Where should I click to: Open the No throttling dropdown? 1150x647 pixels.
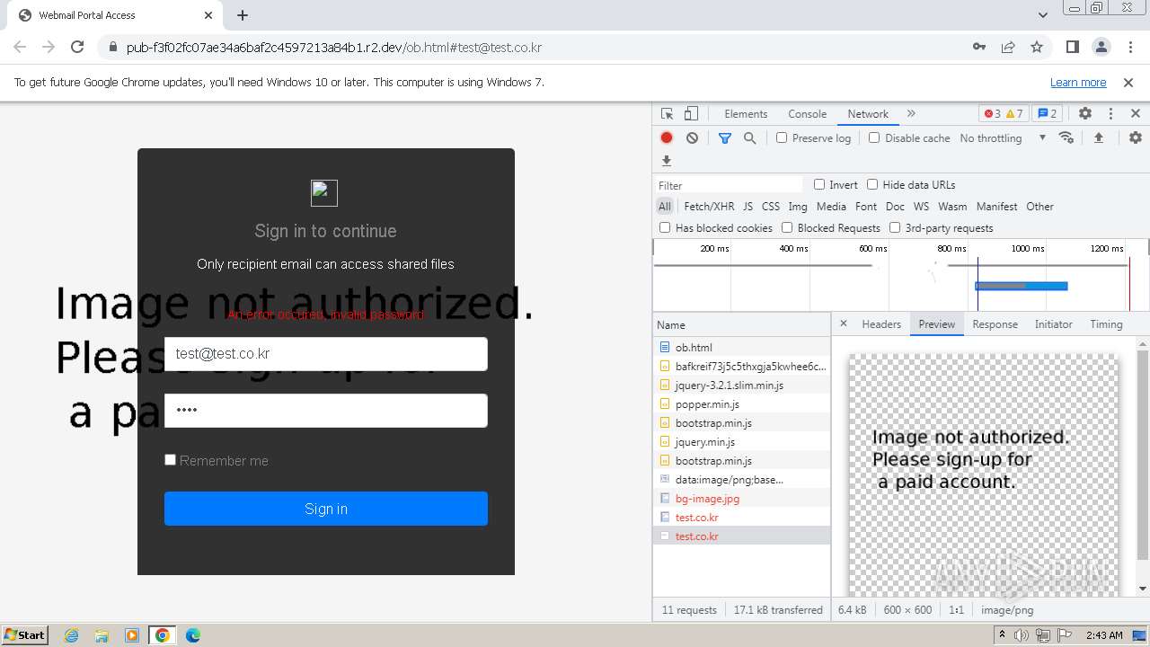point(1003,138)
